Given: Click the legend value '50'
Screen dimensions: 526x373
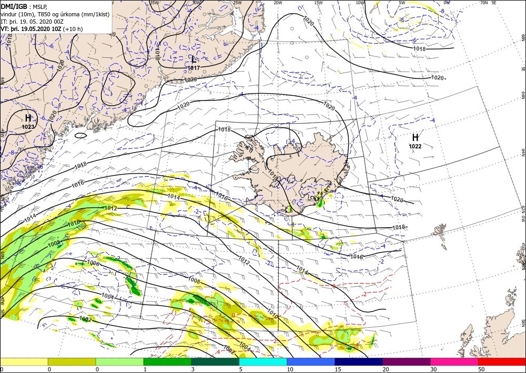Looking at the screenshot, I should (481, 369).
